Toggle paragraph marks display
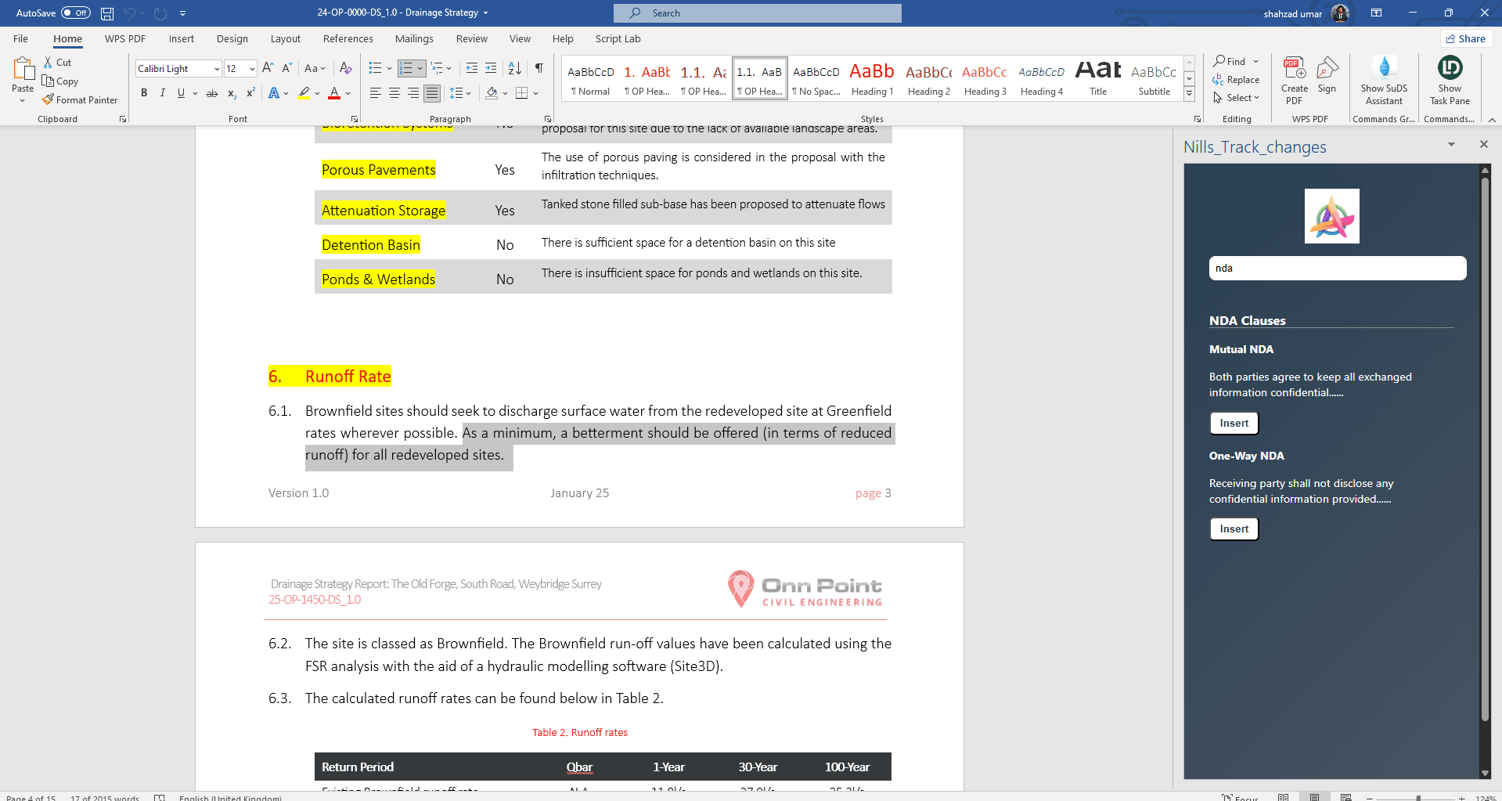Screen dimensions: 1502x801 539,68
